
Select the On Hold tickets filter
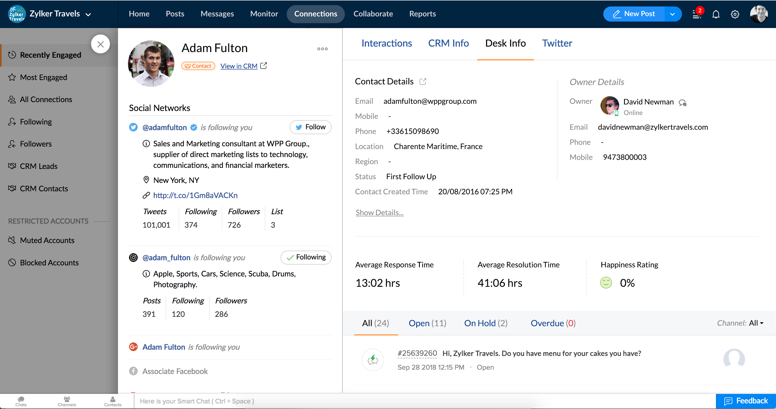click(485, 323)
